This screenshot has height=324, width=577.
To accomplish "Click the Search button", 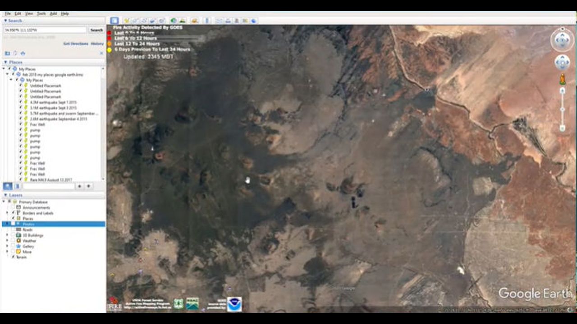I will pyautogui.click(x=96, y=30).
